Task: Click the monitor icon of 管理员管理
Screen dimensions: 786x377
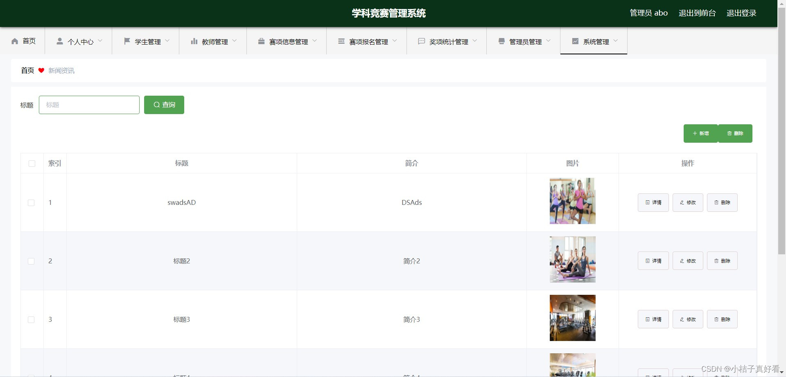Action: coord(501,41)
